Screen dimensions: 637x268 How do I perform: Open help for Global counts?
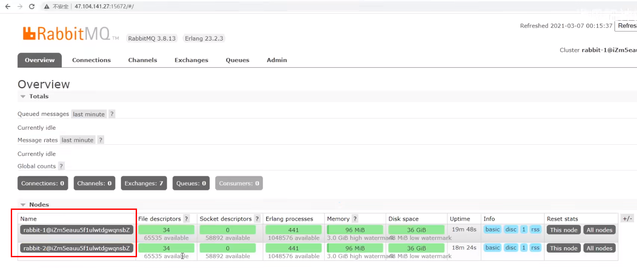coord(61,166)
